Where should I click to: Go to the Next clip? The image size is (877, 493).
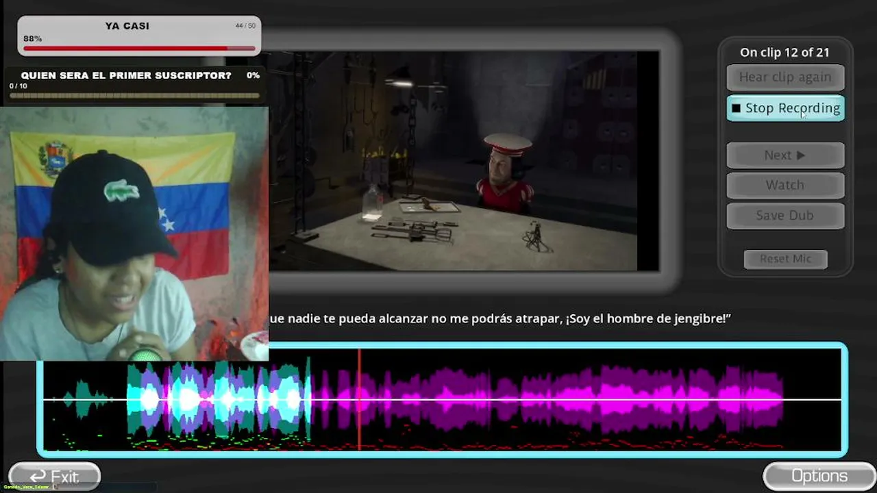click(785, 155)
